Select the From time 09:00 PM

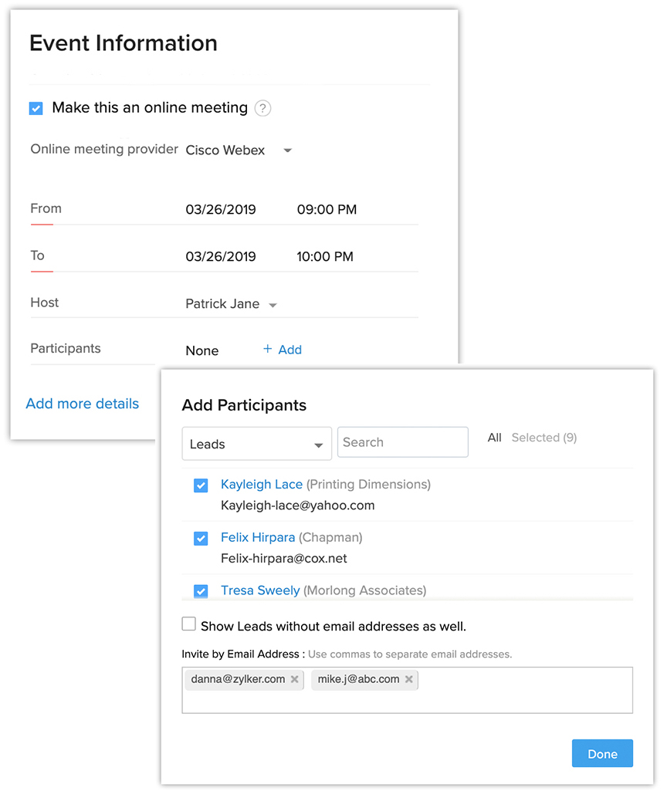pos(327,210)
